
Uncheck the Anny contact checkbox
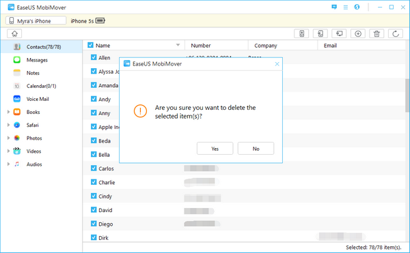pyautogui.click(x=94, y=113)
